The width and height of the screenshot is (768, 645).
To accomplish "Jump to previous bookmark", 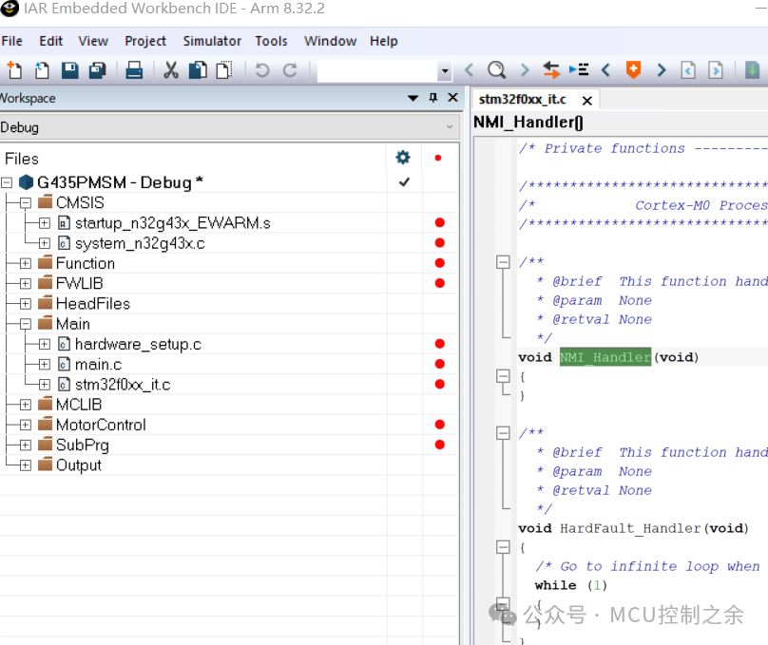I will pos(605,70).
